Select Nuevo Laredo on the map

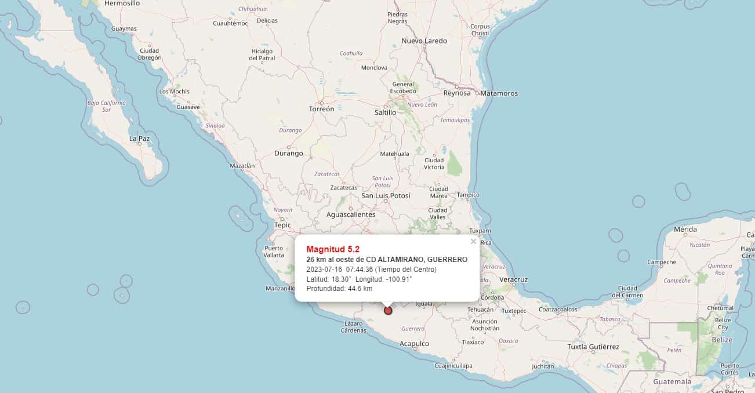[424, 41]
